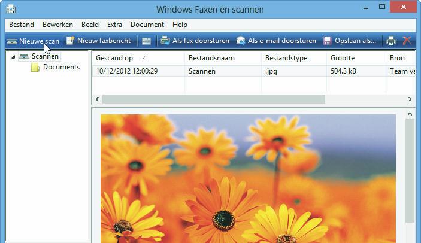
Task: Click the printer icon in toolbar
Action: (x=390, y=41)
